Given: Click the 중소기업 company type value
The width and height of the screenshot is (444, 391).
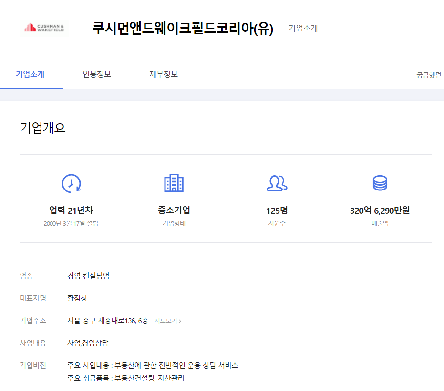Looking at the screenshot, I should point(174,210).
